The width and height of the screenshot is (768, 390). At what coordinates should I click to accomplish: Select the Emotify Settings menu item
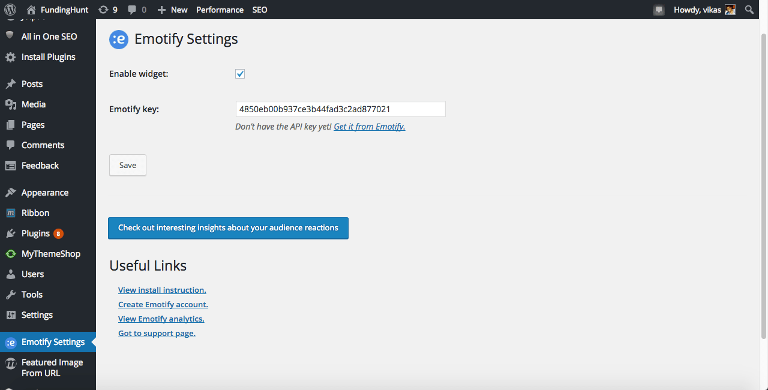pyautogui.click(x=48, y=342)
